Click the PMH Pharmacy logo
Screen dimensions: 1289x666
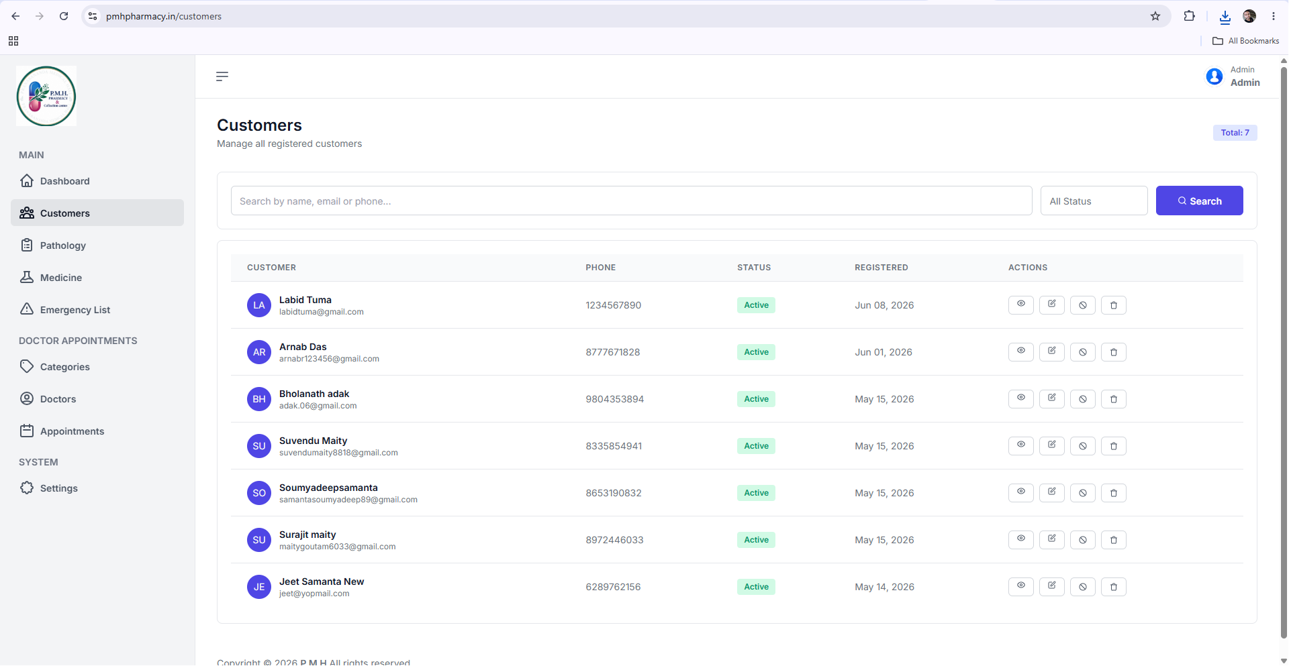pyautogui.click(x=46, y=96)
